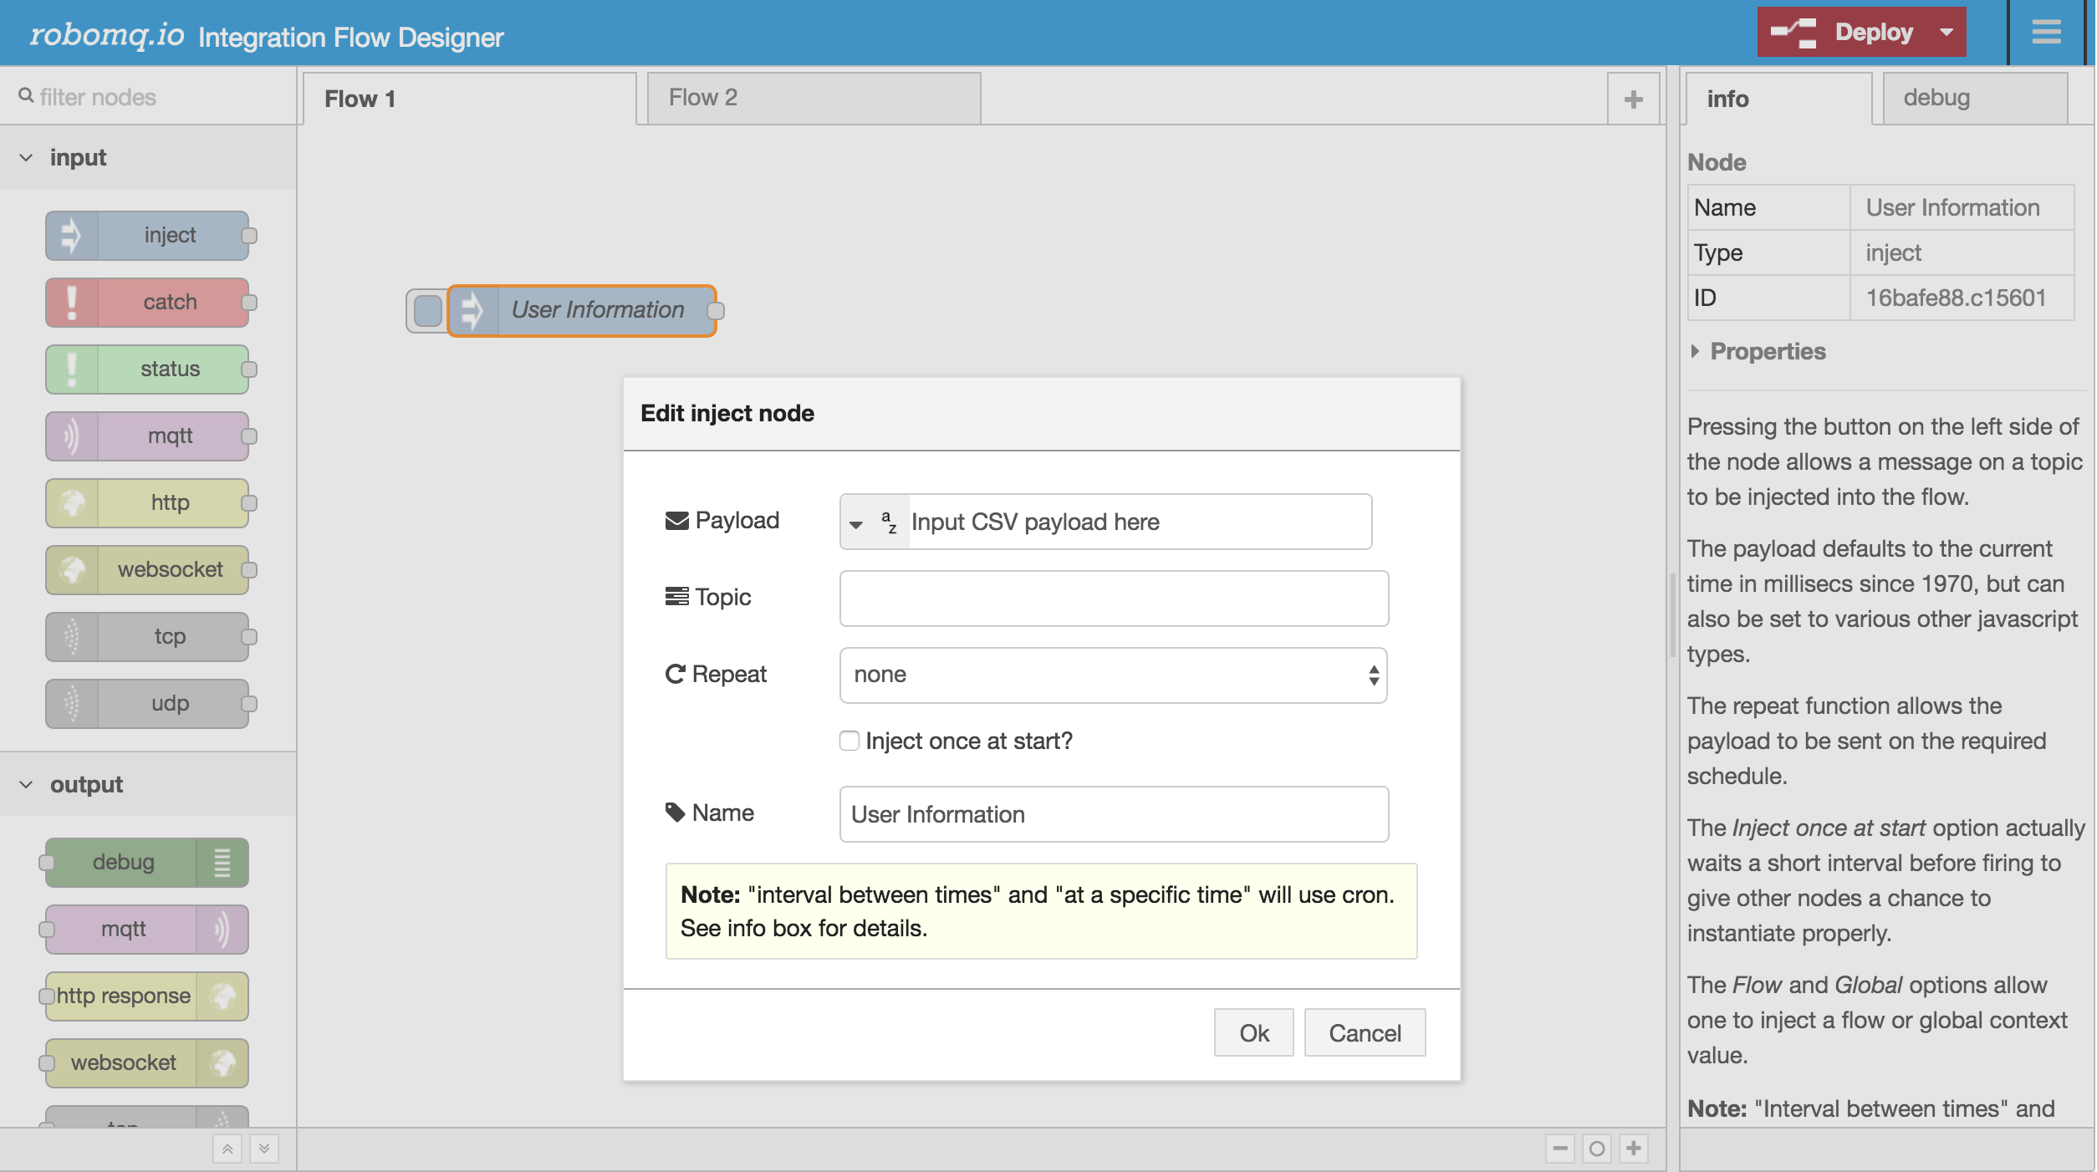Select the tcp input node
Image resolution: width=2097 pixels, height=1172 pixels.
pos(147,636)
